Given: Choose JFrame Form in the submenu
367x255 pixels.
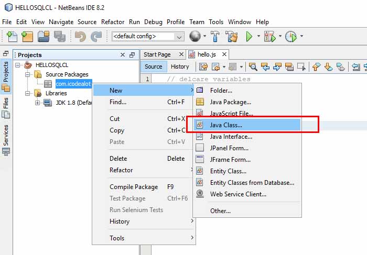Looking at the screenshot, I should (x=247, y=160).
